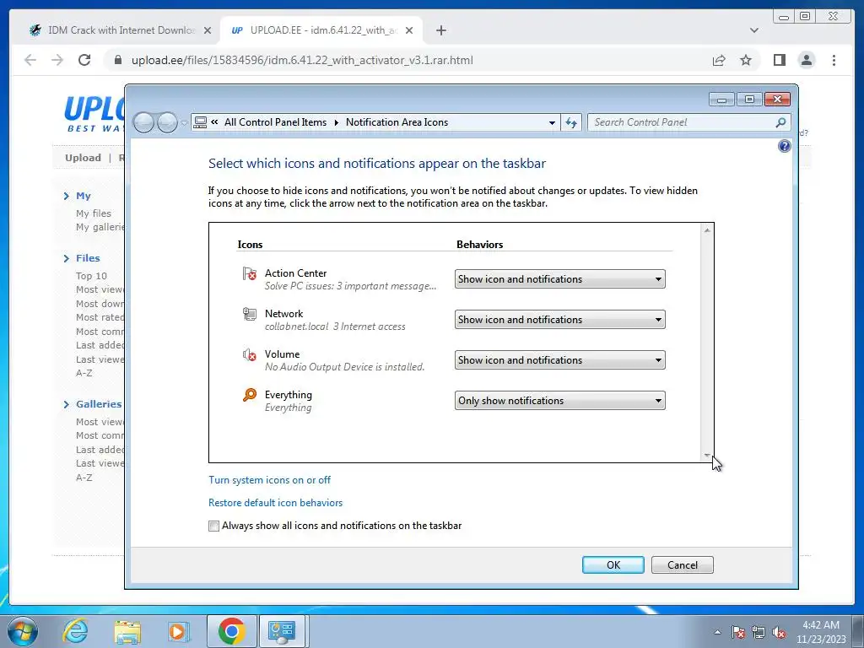864x648 pixels.
Task: Launch Internet Explorer from taskbar
Action: click(75, 631)
